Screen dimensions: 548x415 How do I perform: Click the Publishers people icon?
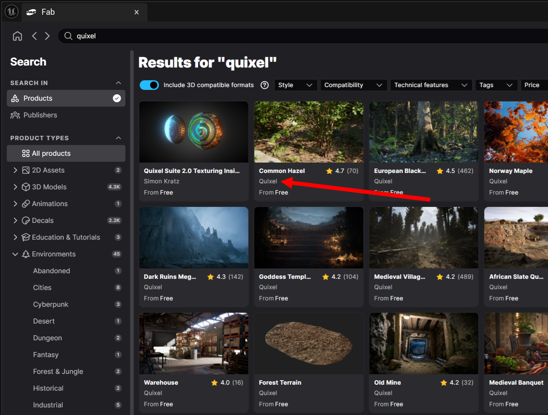click(x=15, y=115)
